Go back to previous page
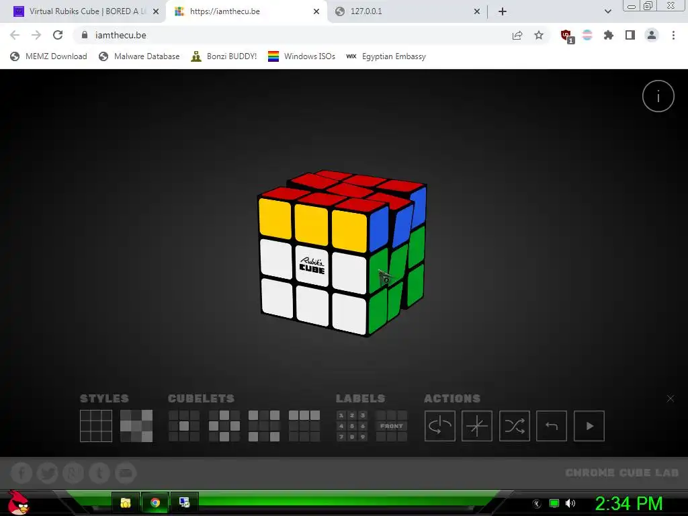The height and width of the screenshot is (516, 688). (15, 35)
